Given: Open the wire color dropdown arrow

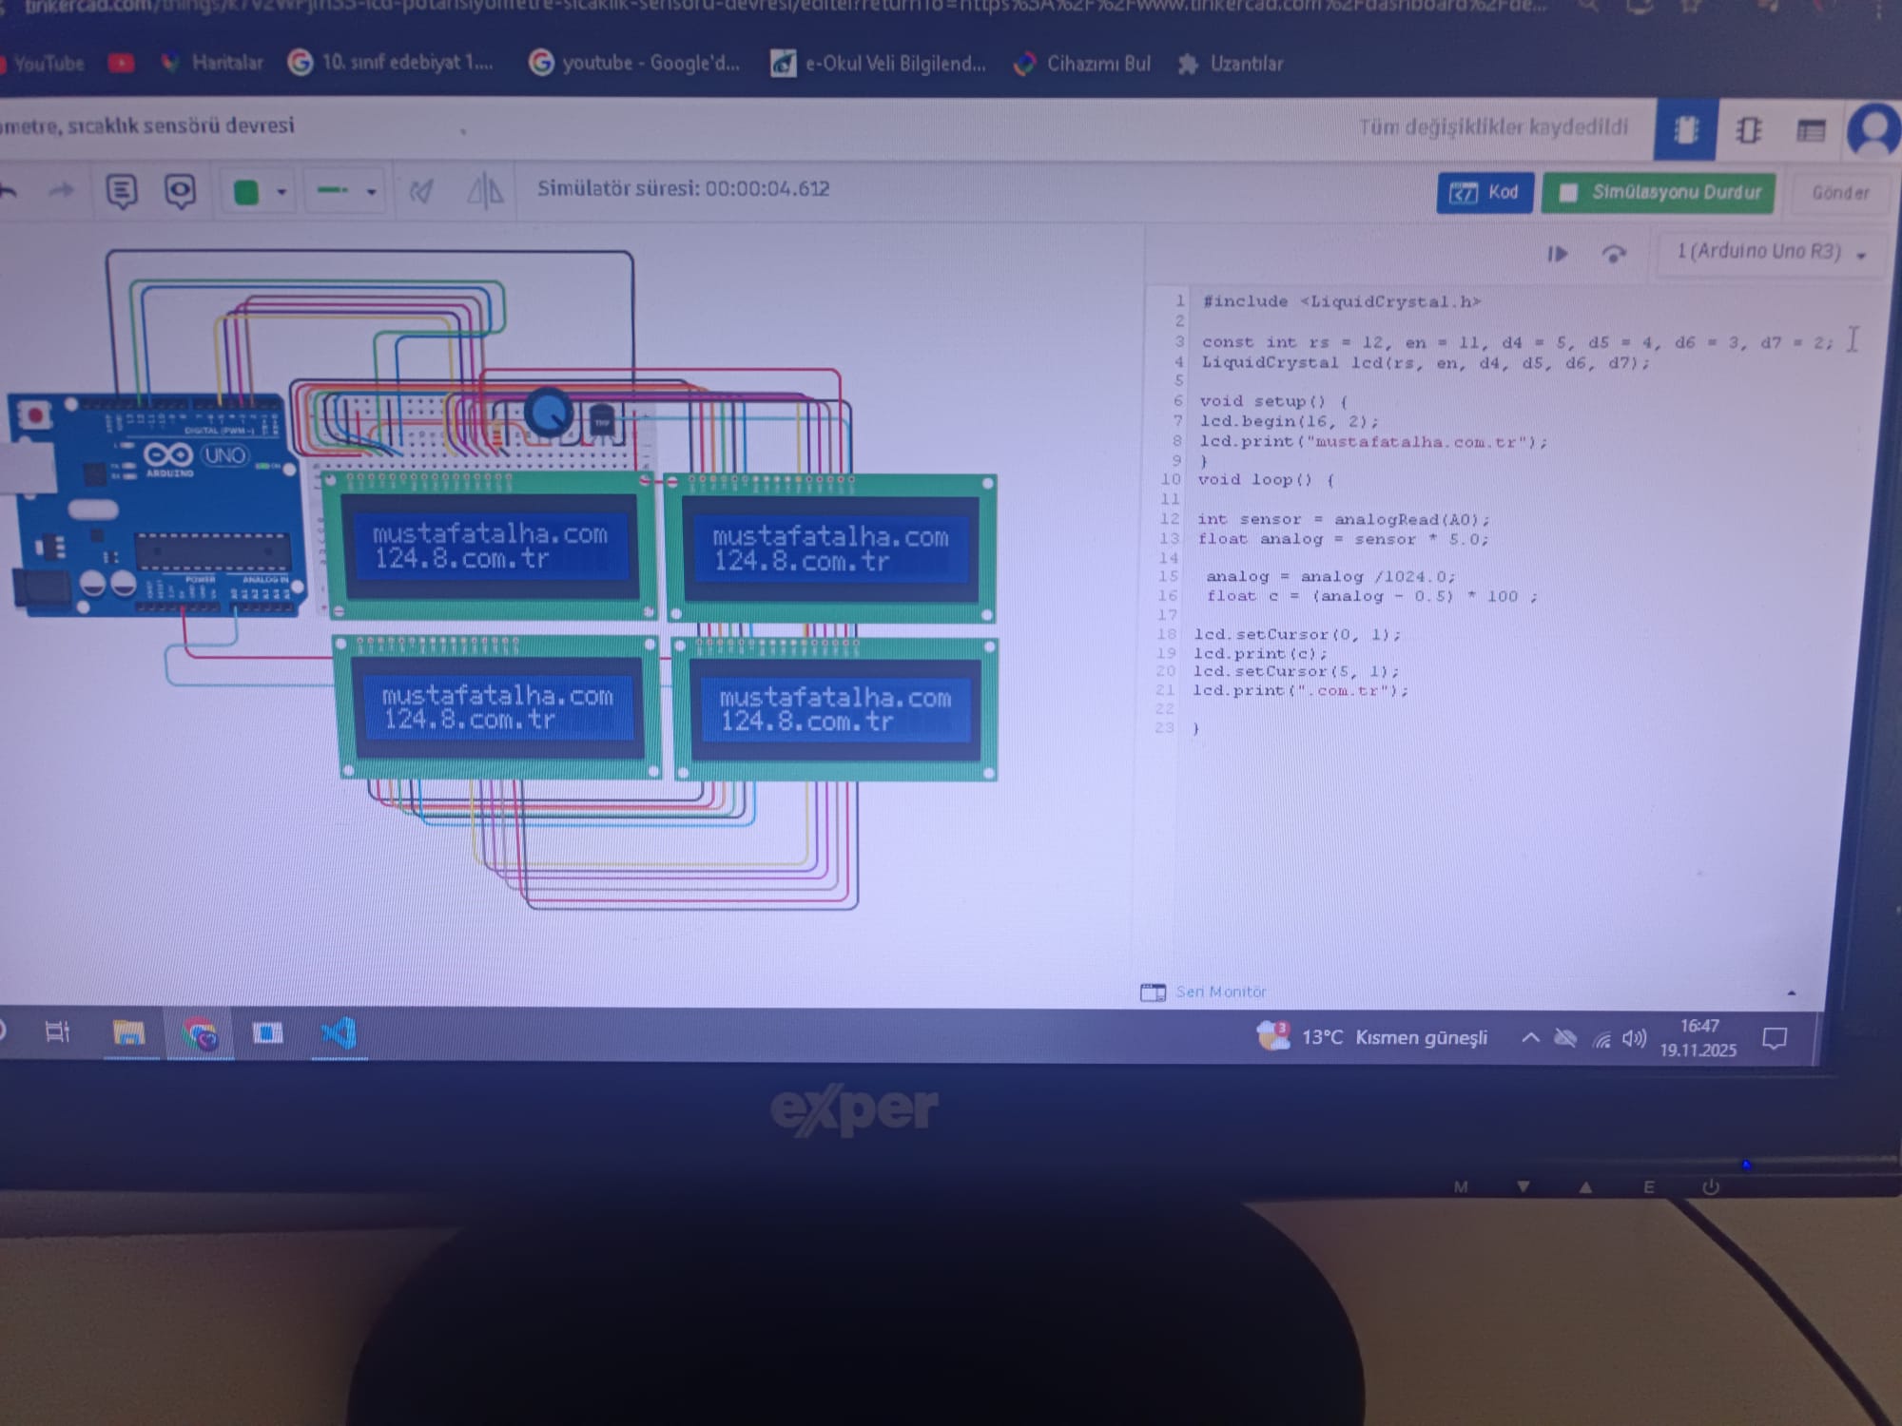Looking at the screenshot, I should pyautogui.click(x=281, y=192).
